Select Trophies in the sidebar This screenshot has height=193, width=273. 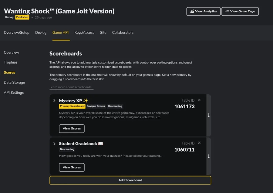pos(11,62)
